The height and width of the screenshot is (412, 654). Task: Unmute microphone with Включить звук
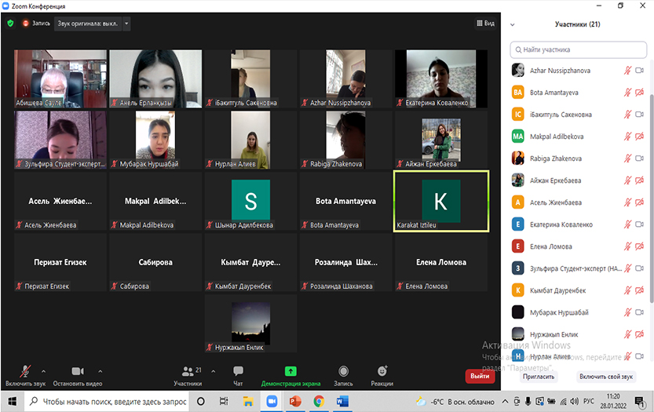(26, 374)
